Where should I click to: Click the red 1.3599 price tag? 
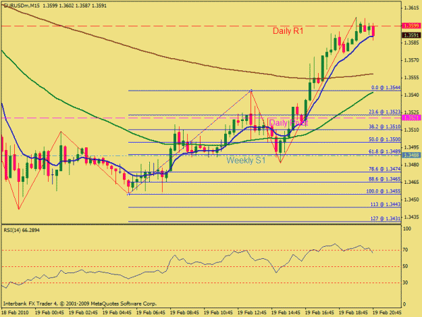pyautogui.click(x=411, y=26)
